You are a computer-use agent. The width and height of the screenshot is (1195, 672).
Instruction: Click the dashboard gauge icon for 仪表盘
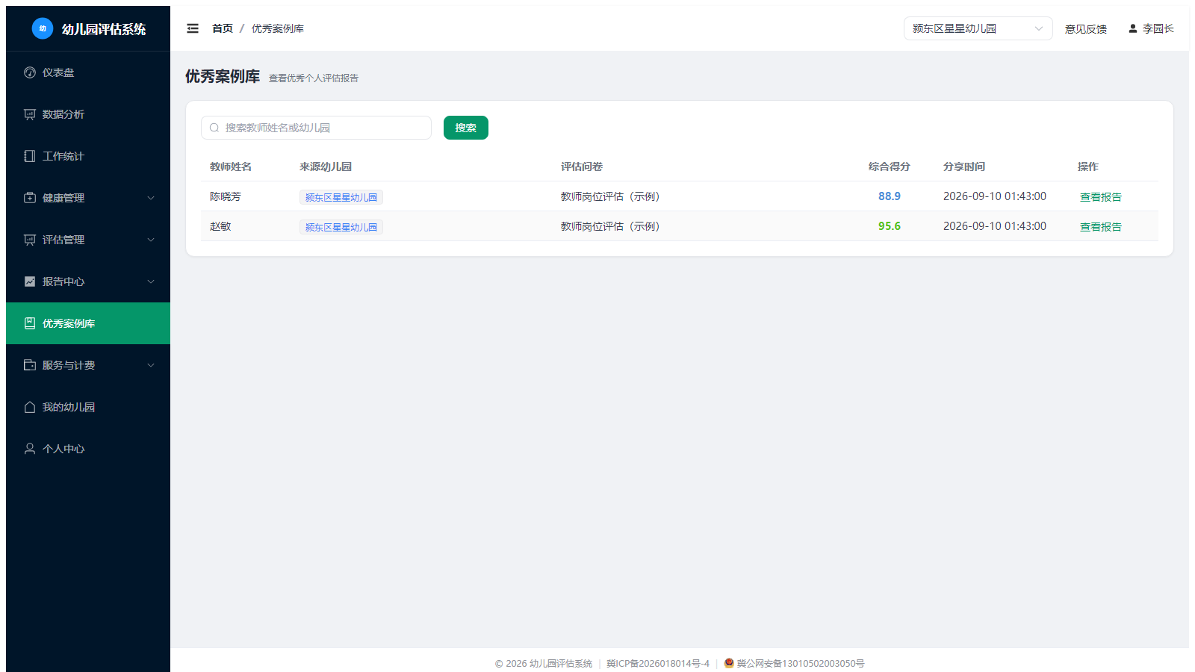tap(30, 72)
